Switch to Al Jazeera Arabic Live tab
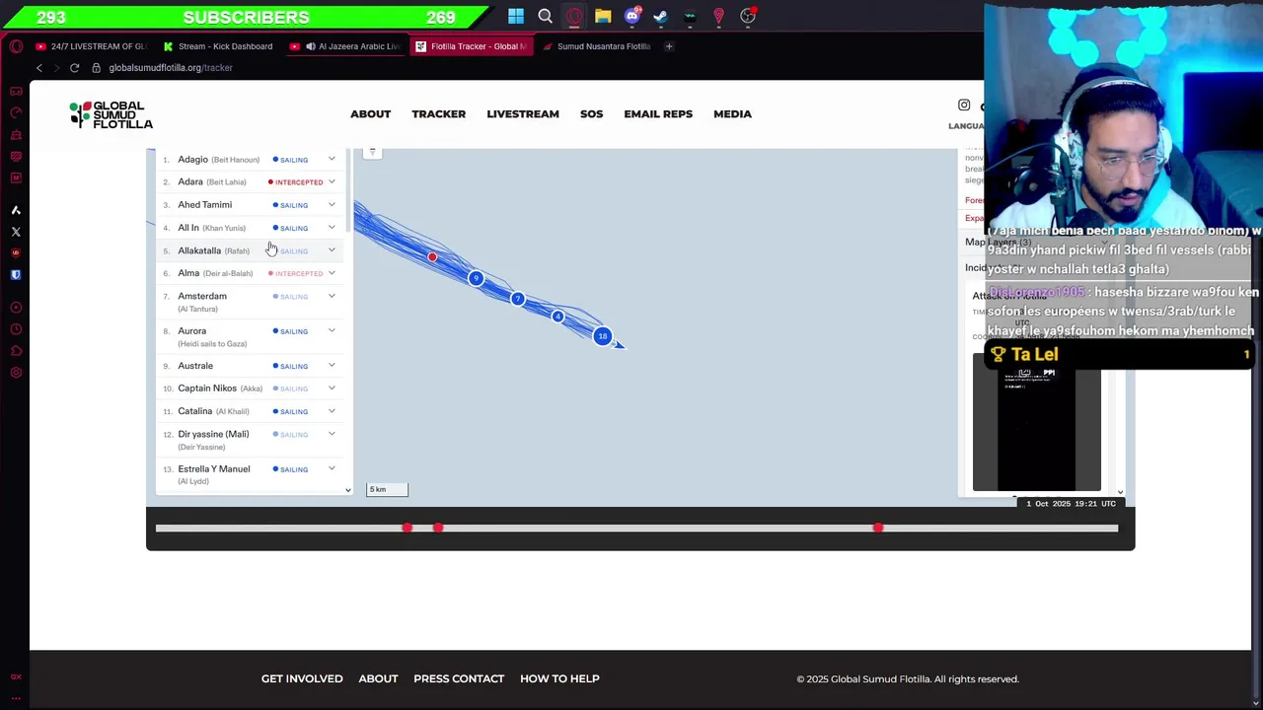The image size is (1263, 710). 345,46
